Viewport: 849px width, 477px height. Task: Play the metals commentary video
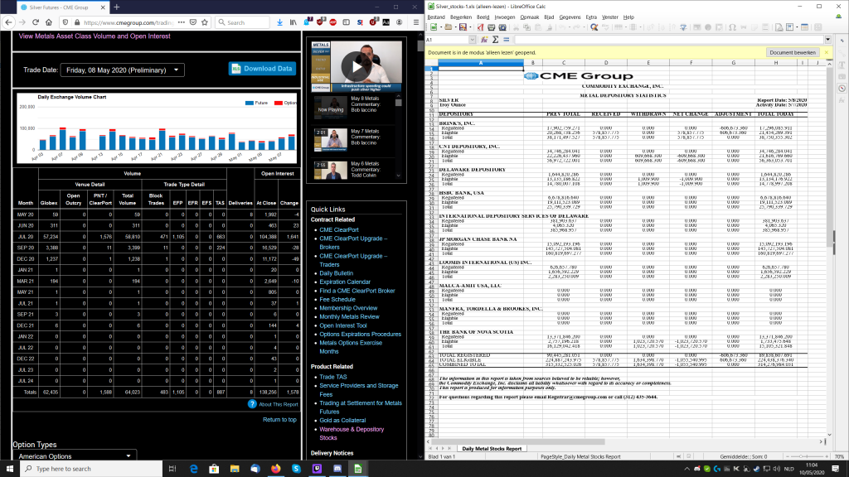355,66
